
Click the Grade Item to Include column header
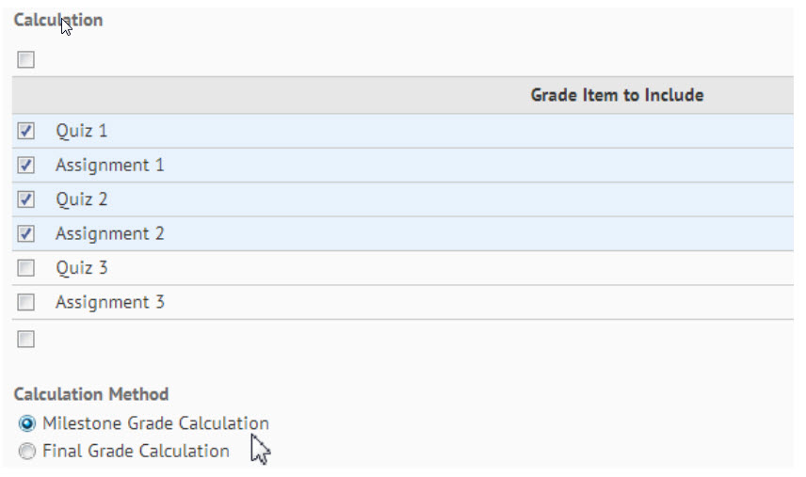click(617, 95)
